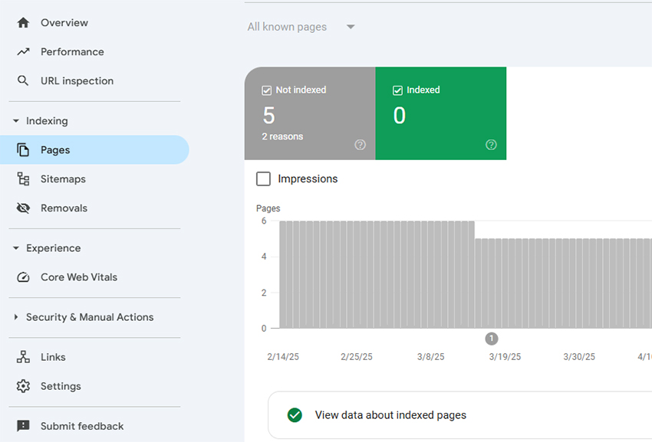Click the Links network icon
This screenshot has width=652, height=442.
[x=23, y=357]
